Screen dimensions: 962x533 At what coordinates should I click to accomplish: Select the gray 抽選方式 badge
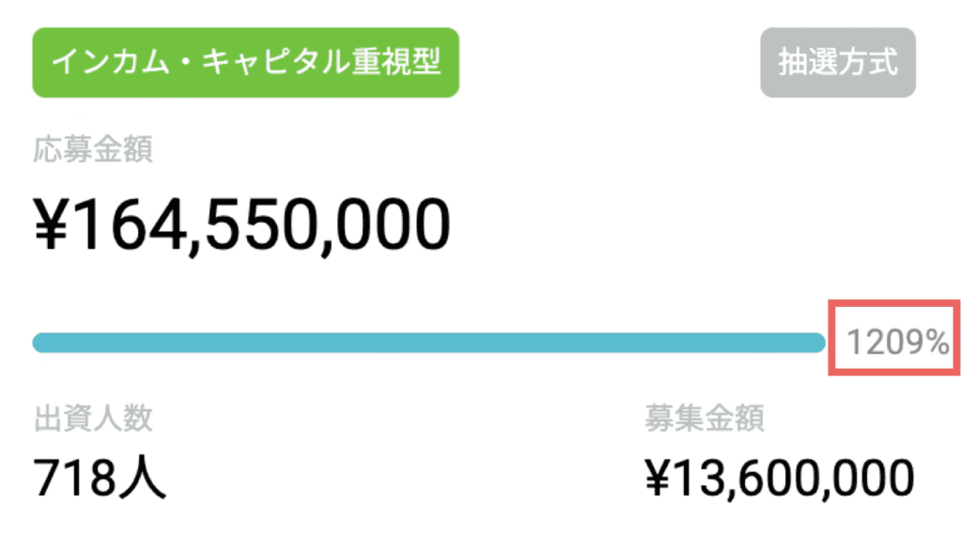[x=837, y=63]
